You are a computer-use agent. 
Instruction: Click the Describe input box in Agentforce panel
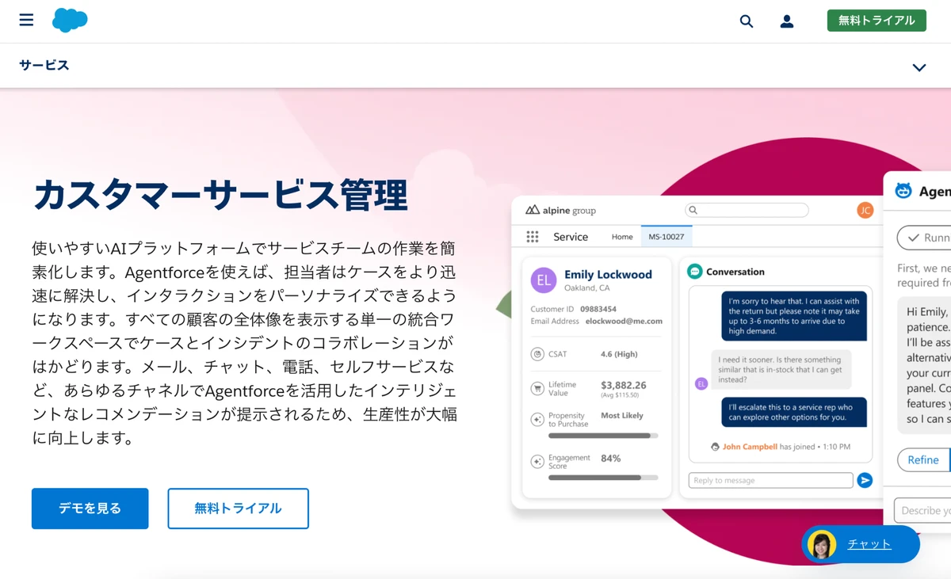pos(922,510)
